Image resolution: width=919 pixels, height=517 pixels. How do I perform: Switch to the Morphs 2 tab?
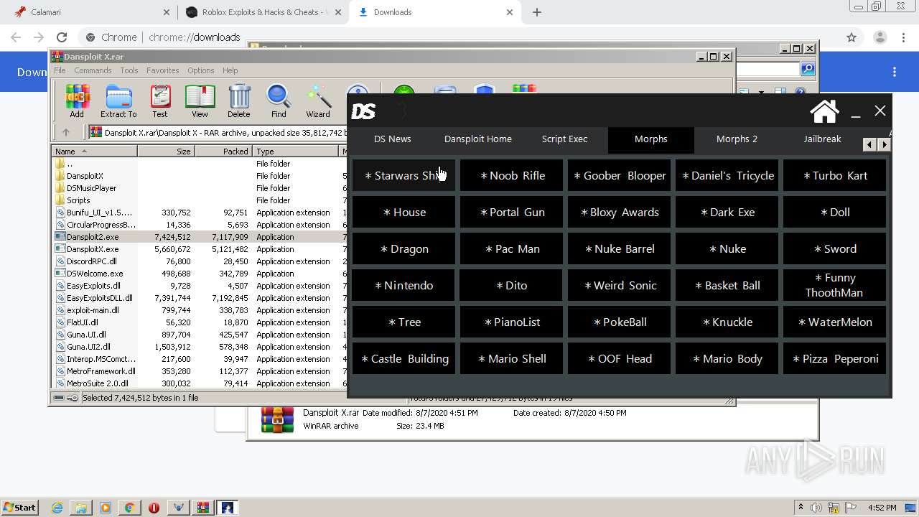coord(737,139)
